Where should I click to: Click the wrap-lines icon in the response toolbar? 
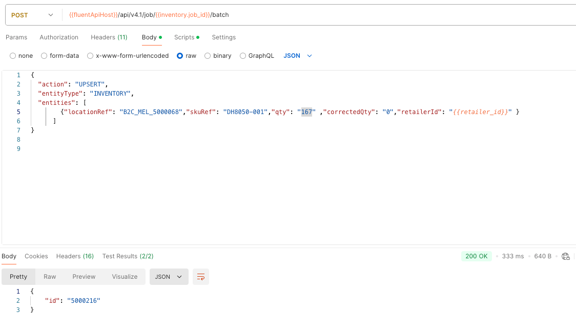click(200, 276)
